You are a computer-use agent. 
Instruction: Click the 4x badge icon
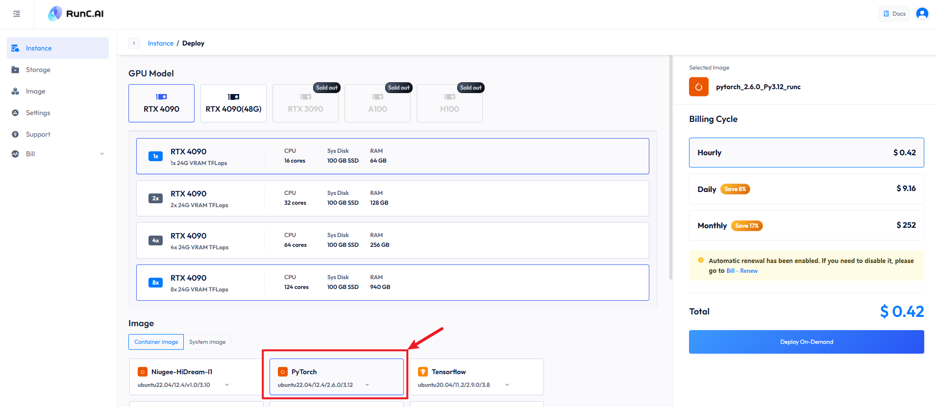pyautogui.click(x=155, y=240)
